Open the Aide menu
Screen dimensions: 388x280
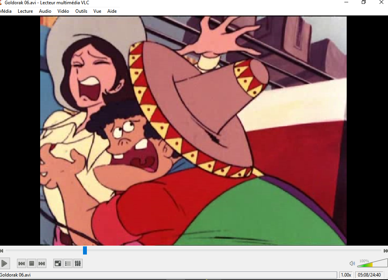click(112, 11)
